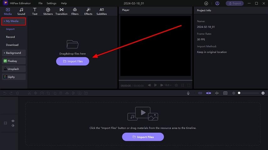Open the Effects tab

[x=88, y=12]
